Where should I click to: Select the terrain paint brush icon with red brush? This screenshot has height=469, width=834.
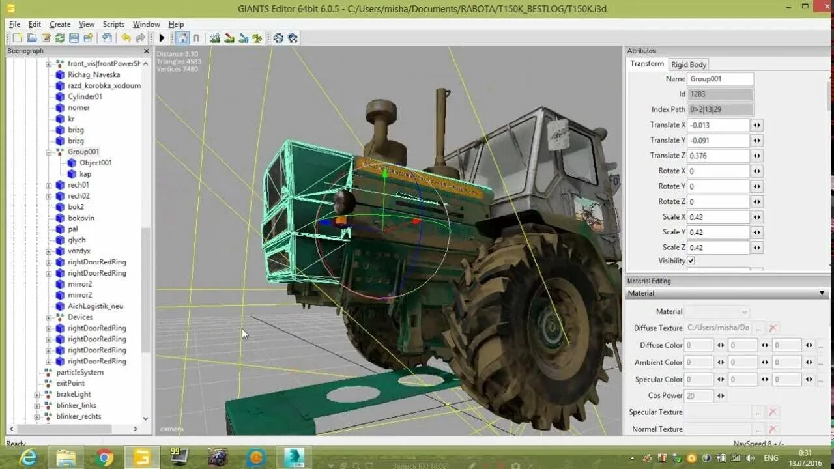click(x=229, y=38)
